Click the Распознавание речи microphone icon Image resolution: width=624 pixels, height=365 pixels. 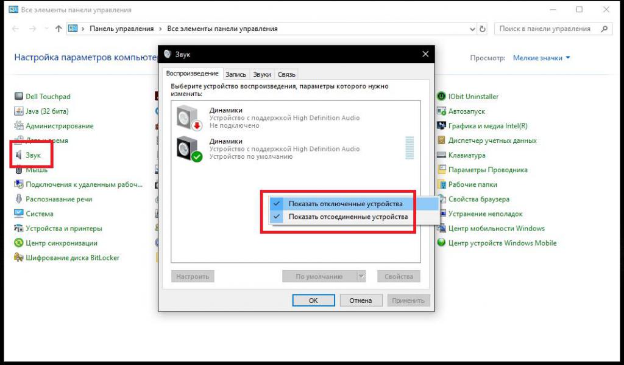[x=19, y=199]
